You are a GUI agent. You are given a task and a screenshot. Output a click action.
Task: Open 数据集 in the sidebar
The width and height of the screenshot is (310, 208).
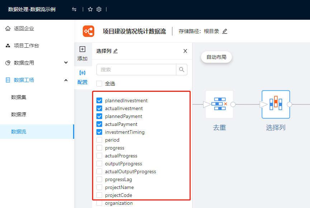click(x=19, y=97)
